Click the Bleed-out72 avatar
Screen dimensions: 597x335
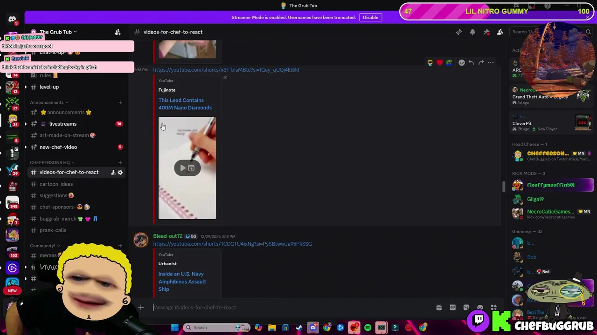141,240
